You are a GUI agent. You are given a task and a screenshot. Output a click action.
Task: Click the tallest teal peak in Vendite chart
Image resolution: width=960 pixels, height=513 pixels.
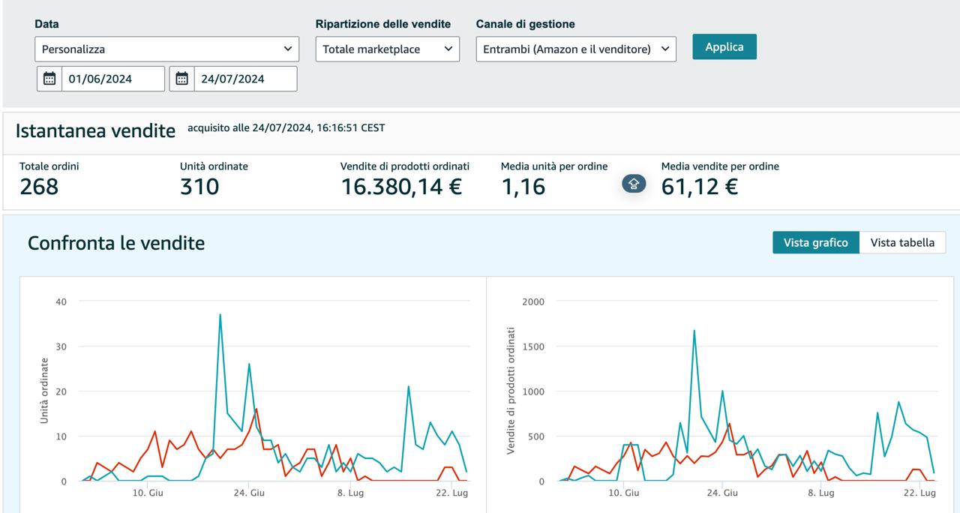pyautogui.click(x=694, y=331)
